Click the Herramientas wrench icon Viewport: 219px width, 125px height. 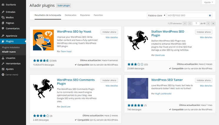coord(3,64)
